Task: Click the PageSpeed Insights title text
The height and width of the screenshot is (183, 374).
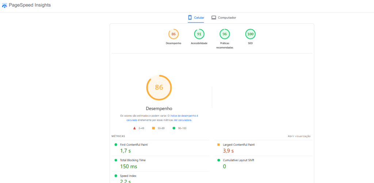Action: coord(30,5)
